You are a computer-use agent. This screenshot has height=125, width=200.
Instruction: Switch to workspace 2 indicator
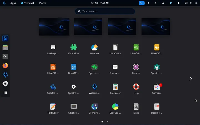(148, 3)
